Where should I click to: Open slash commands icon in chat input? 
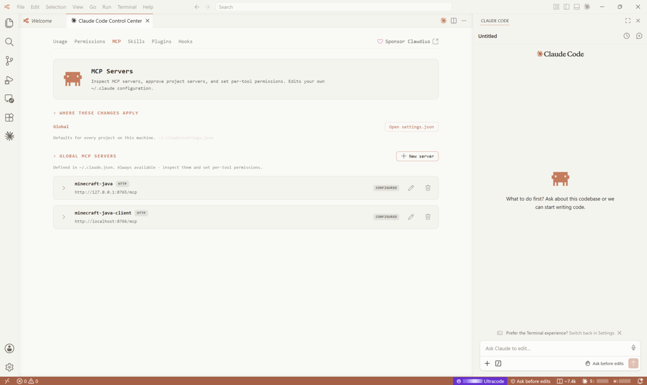point(498,363)
